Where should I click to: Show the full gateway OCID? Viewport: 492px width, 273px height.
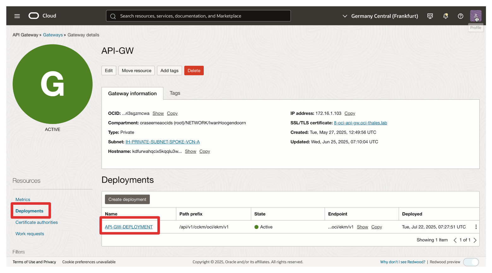coord(158,114)
